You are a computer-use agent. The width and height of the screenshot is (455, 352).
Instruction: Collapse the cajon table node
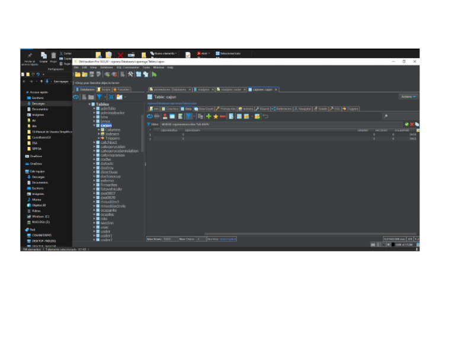click(x=94, y=126)
